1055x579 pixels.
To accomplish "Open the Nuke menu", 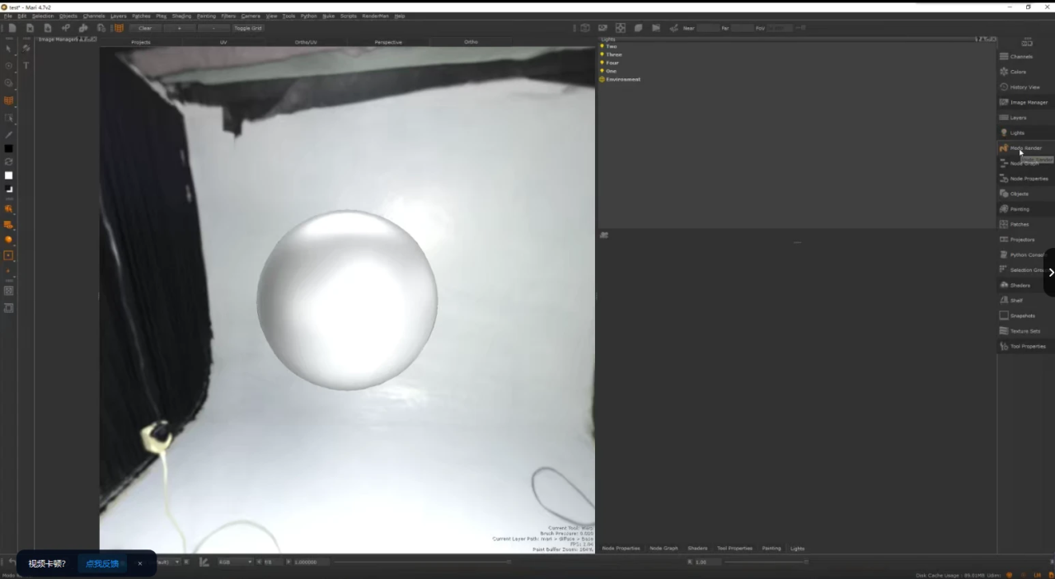I will coord(329,16).
